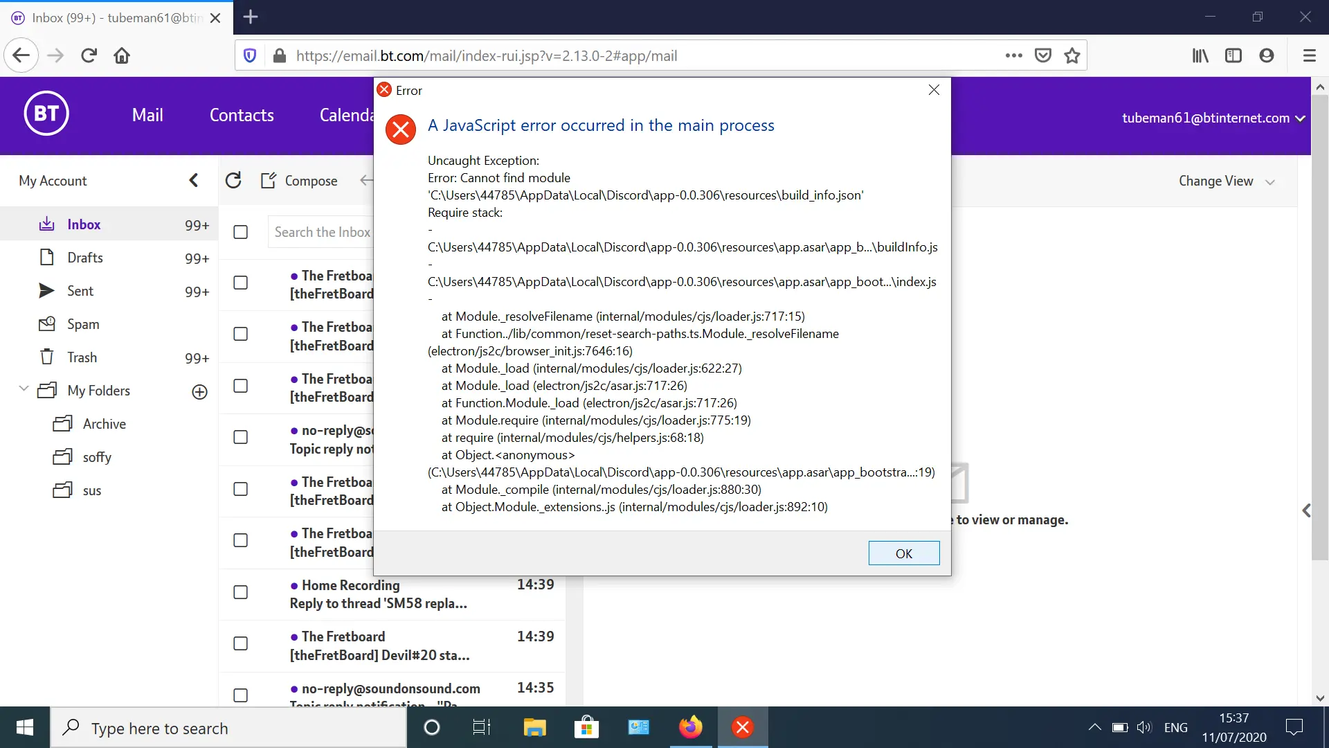Click the vertical page scrollbar
The width and height of the screenshot is (1329, 748).
click(1319, 326)
